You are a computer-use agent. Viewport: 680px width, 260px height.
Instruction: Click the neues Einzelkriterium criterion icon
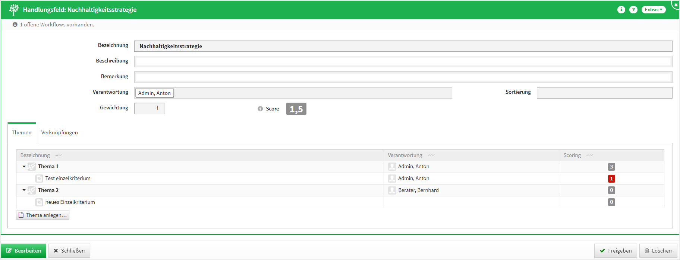point(39,202)
